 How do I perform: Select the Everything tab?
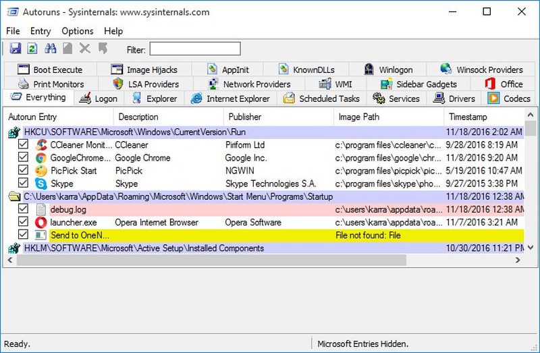38,97
